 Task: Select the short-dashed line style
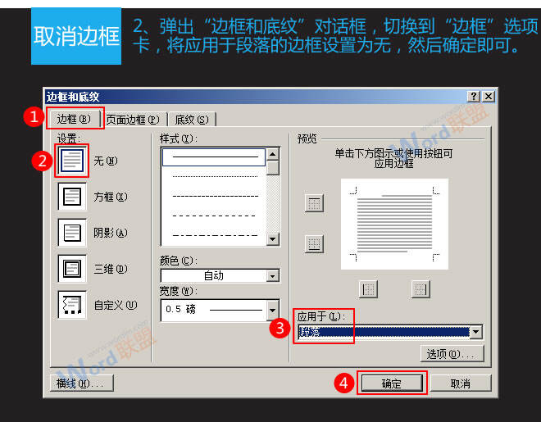click(x=215, y=196)
